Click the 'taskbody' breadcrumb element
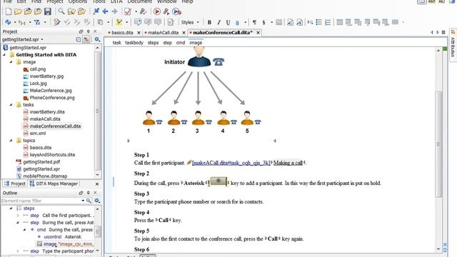The width and height of the screenshot is (457, 257). point(134,43)
